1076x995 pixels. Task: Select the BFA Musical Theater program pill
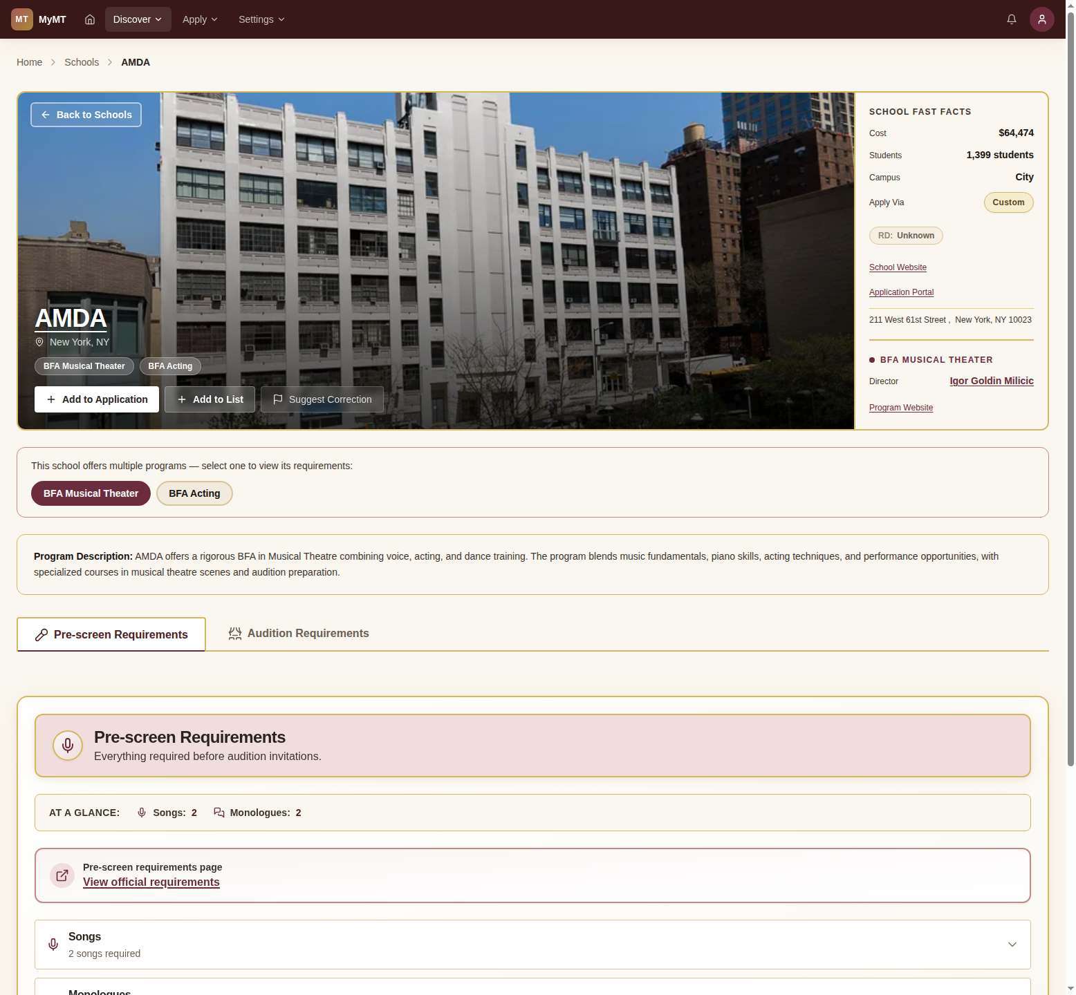coord(91,493)
